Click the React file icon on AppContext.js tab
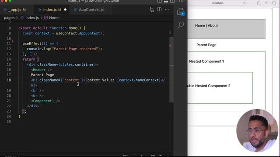The width and height of the screenshot is (280, 157). pos(75,10)
